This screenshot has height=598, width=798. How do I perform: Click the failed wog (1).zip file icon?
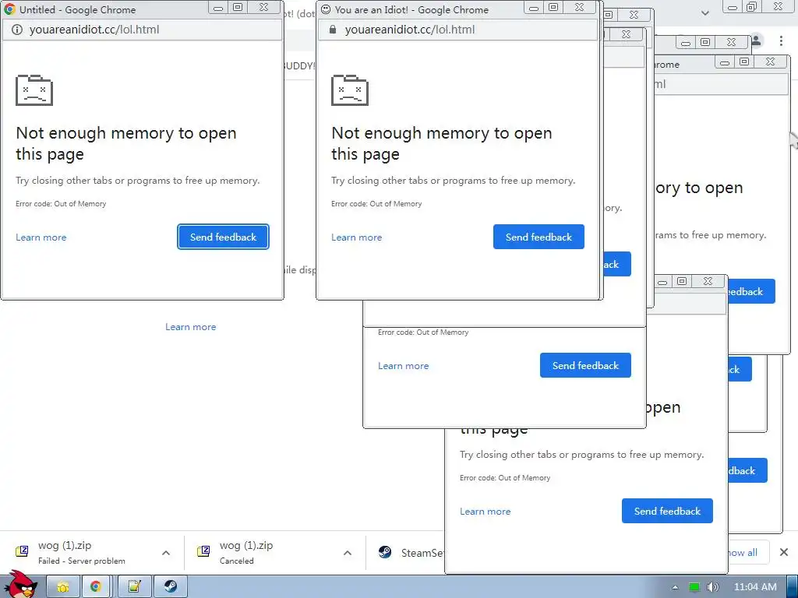tap(22, 551)
